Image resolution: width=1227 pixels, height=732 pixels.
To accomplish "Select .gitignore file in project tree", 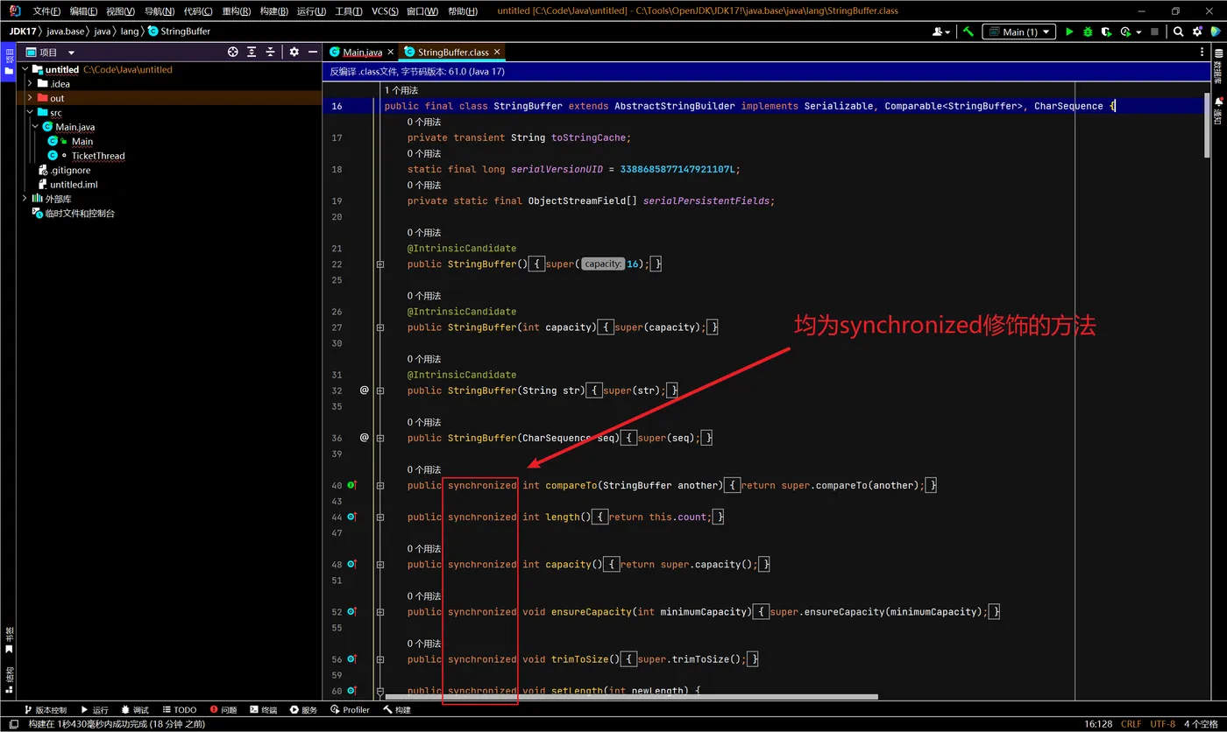I will pos(70,170).
